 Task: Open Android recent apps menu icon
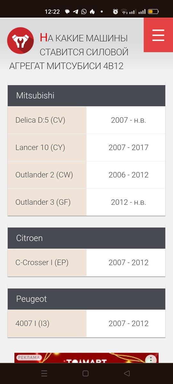click(44, 373)
